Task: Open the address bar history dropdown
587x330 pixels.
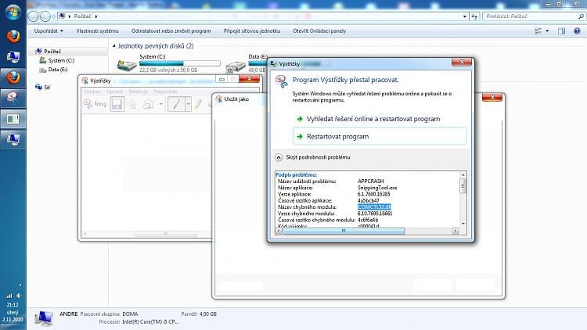Action: pos(465,16)
